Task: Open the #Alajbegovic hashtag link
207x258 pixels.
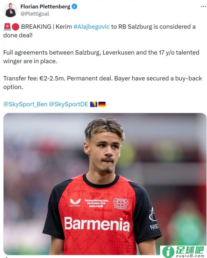Action: coord(91,27)
